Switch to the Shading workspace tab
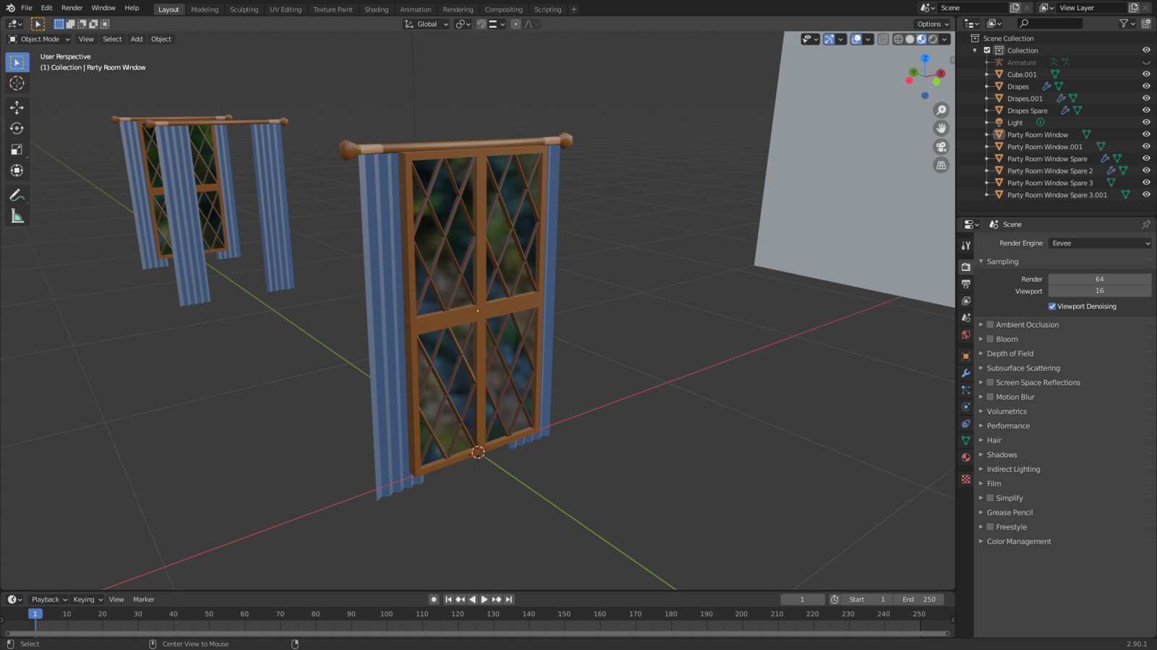This screenshot has width=1157, height=650. 376,9
